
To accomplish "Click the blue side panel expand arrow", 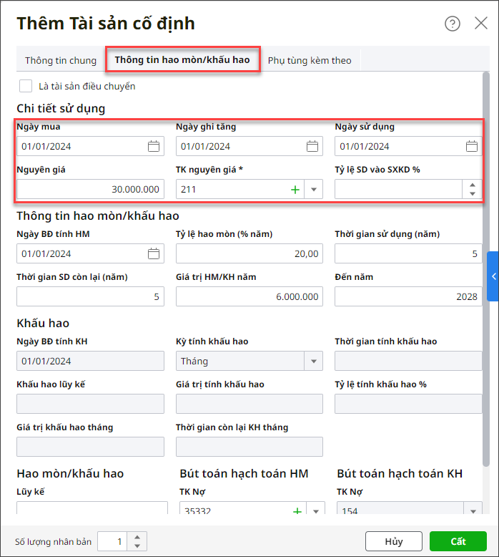I will point(493,276).
